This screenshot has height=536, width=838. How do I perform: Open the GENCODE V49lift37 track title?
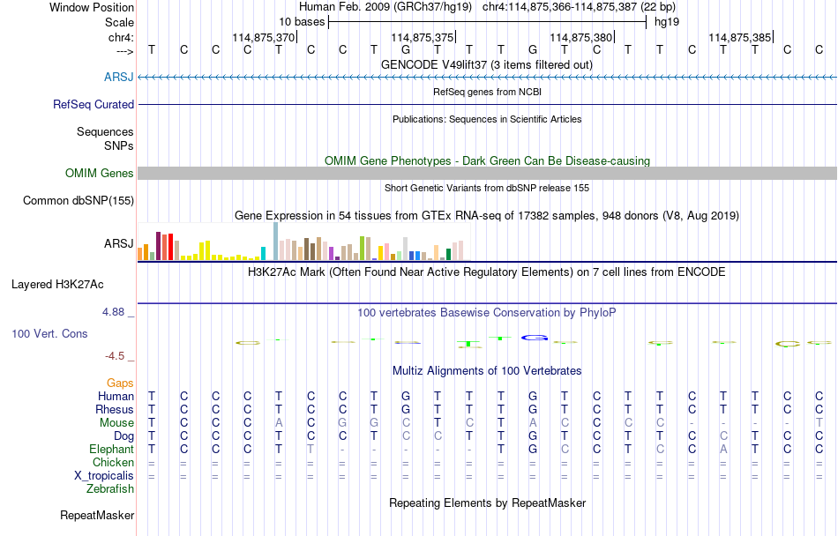[487, 64]
